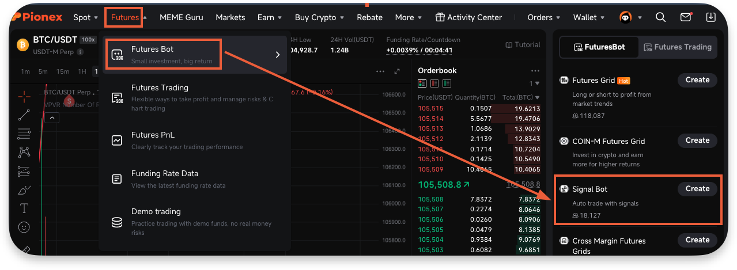Click the USDT-M Perp info icon
Viewport: 737px width, 270px height.
pyautogui.click(x=80, y=52)
